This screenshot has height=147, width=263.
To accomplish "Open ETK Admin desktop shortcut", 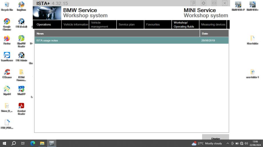I will pos(21,57).
